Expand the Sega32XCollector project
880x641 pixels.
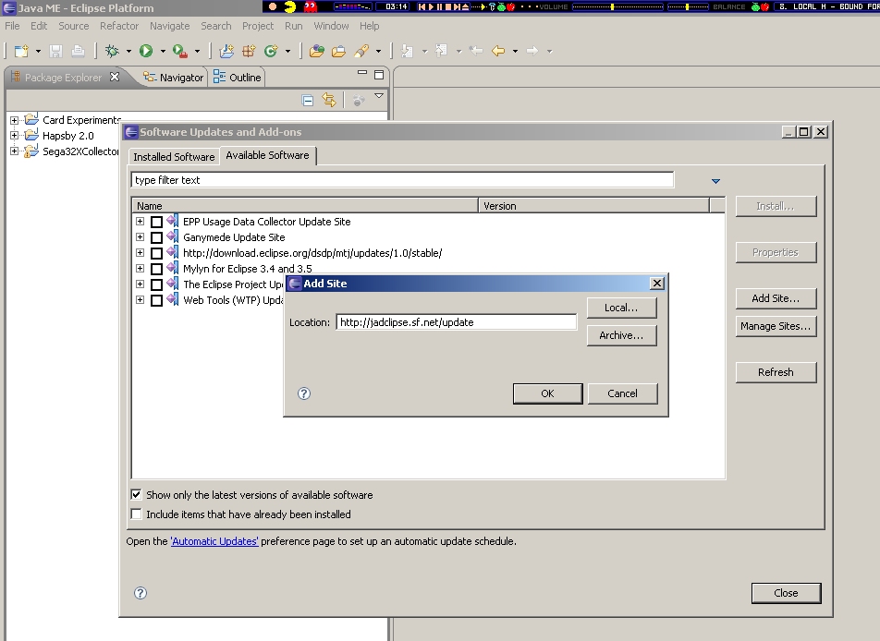pyautogui.click(x=14, y=151)
